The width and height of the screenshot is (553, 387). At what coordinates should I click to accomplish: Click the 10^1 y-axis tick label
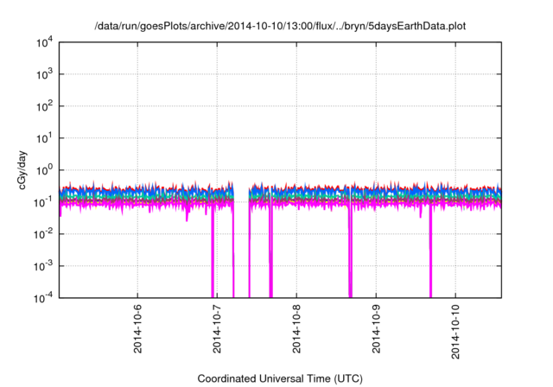[x=44, y=138]
